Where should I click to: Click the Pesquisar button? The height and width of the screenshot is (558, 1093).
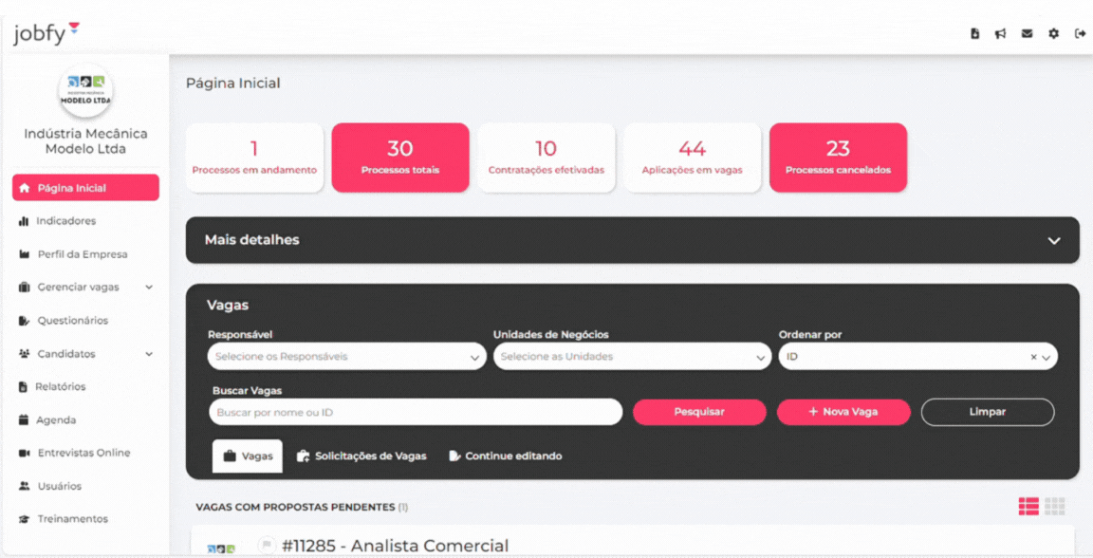click(x=699, y=412)
